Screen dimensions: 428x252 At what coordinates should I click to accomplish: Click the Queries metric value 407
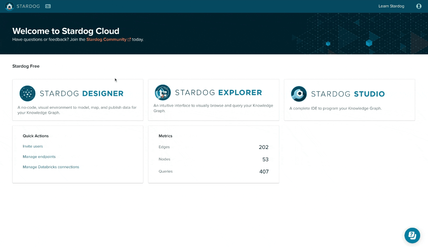click(x=264, y=171)
